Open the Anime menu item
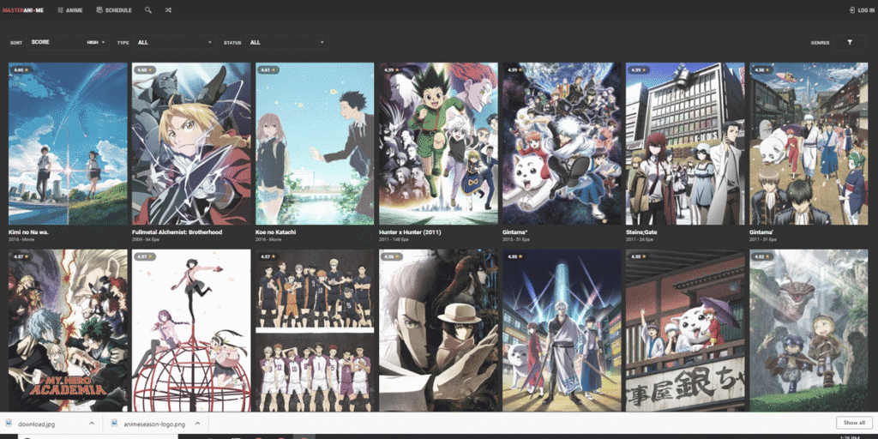The width and height of the screenshot is (878, 439). (70, 10)
